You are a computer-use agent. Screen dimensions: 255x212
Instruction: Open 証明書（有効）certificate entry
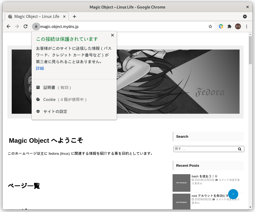point(74,88)
